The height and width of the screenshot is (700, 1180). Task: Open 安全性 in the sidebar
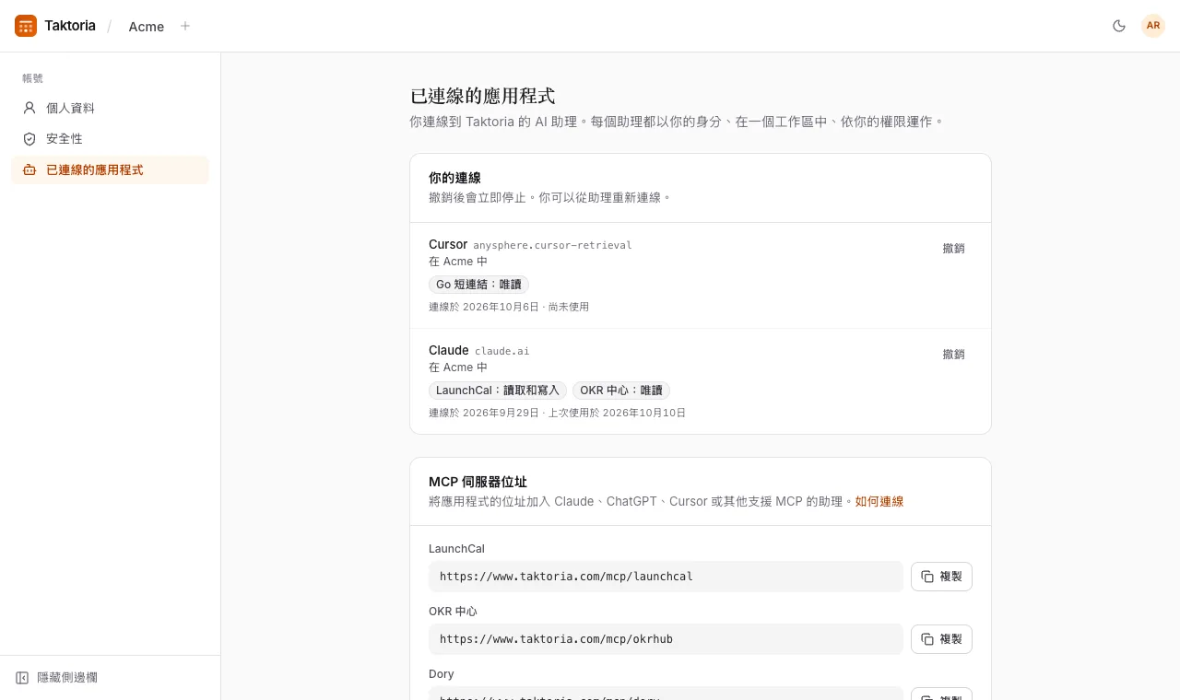[110, 138]
